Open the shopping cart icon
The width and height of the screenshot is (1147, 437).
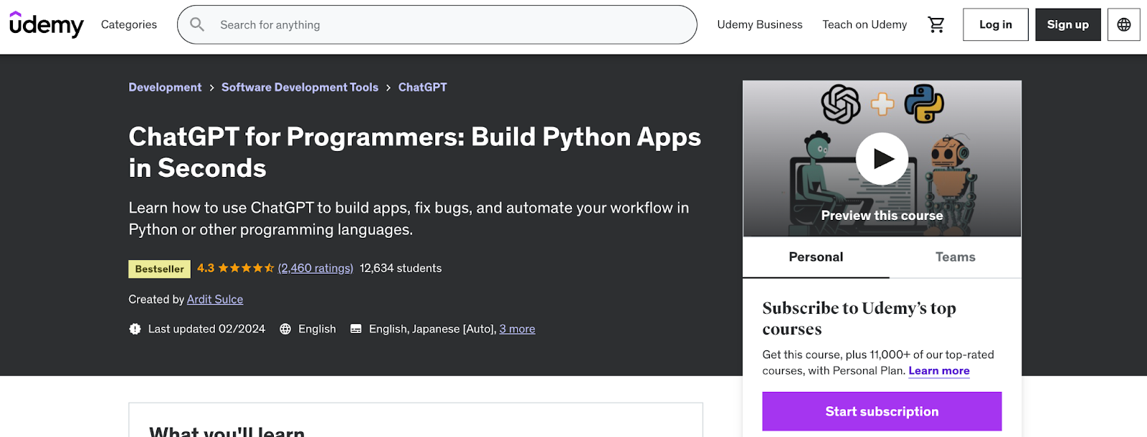click(936, 24)
